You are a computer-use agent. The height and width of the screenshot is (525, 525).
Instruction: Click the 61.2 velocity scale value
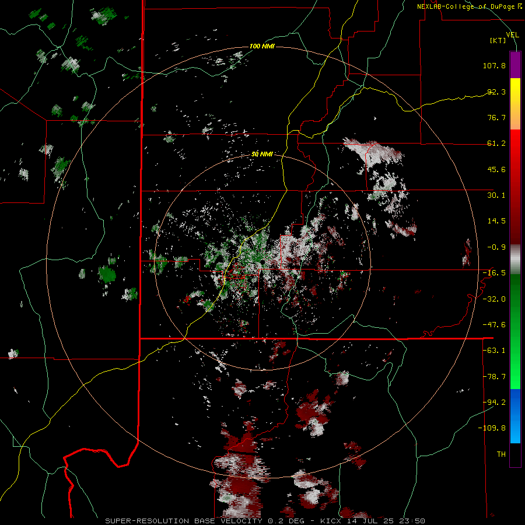(496, 143)
